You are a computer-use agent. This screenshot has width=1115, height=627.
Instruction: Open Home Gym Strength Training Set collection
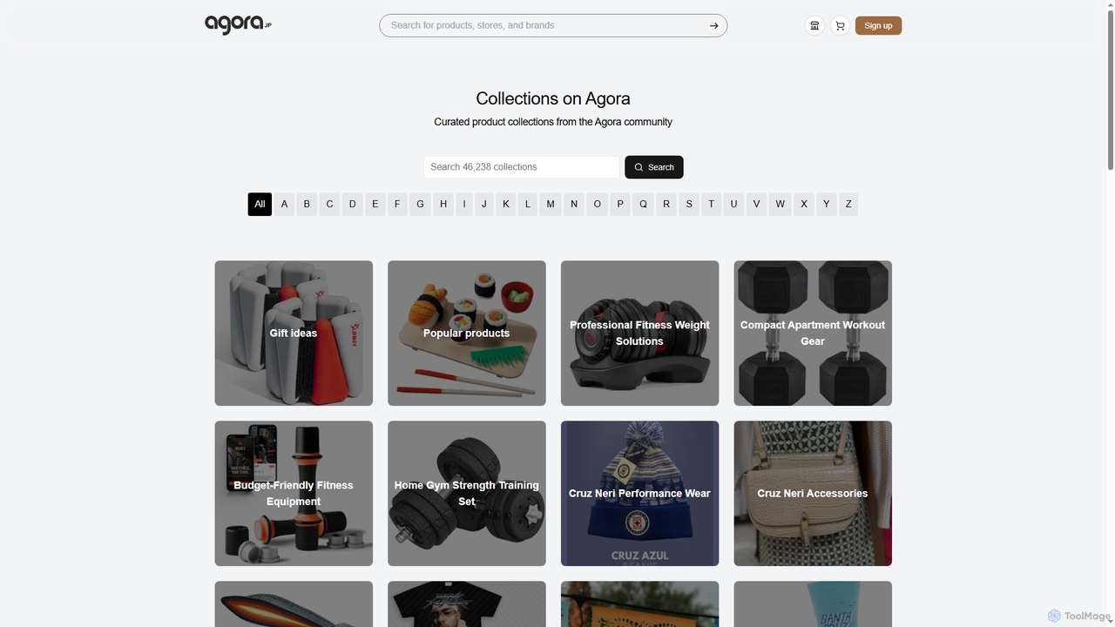(x=467, y=493)
